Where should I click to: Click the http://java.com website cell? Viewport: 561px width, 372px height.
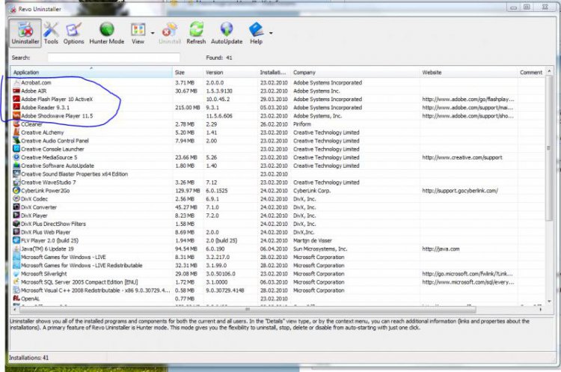click(441, 248)
